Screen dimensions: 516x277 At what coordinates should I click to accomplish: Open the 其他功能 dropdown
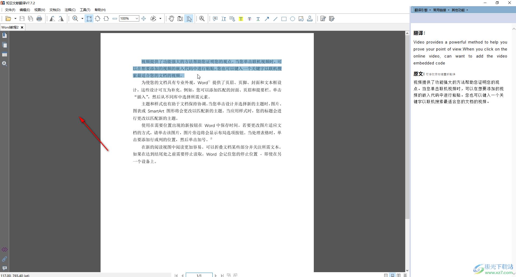click(x=460, y=10)
